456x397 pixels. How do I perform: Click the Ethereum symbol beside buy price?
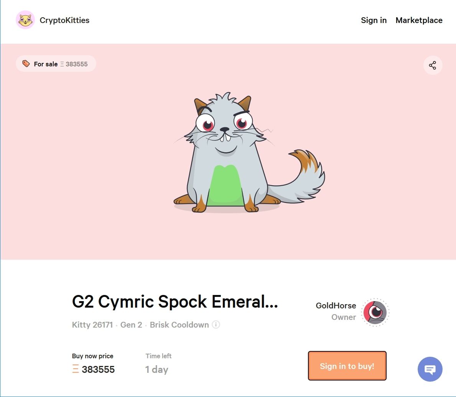pyautogui.click(x=75, y=369)
